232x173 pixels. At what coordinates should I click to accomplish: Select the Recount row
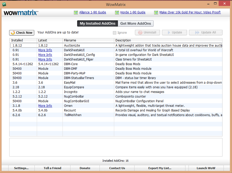point(116,110)
